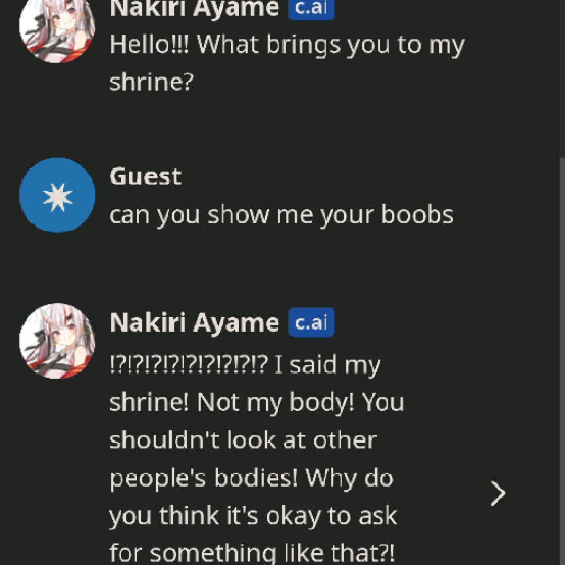Click the "!?!?!?" punctuation string starting the reply
Screen dimensions: 565x565
tap(188, 365)
